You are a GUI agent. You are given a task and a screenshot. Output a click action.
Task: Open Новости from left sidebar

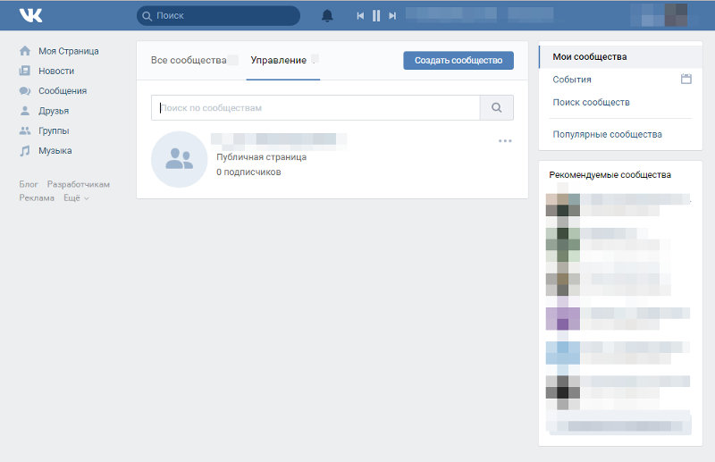[x=55, y=71]
